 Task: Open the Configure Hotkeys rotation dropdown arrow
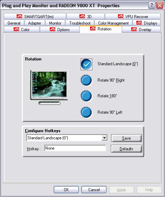point(104,138)
